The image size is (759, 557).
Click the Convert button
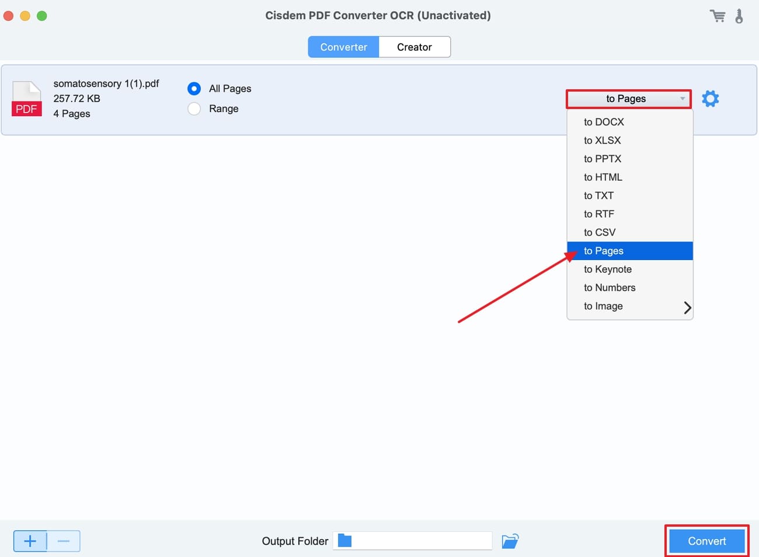706,541
